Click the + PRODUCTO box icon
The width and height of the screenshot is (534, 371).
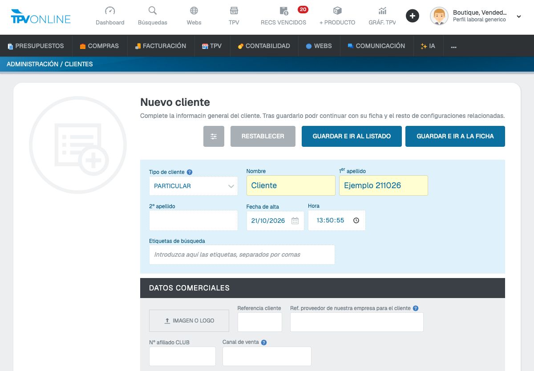[337, 11]
